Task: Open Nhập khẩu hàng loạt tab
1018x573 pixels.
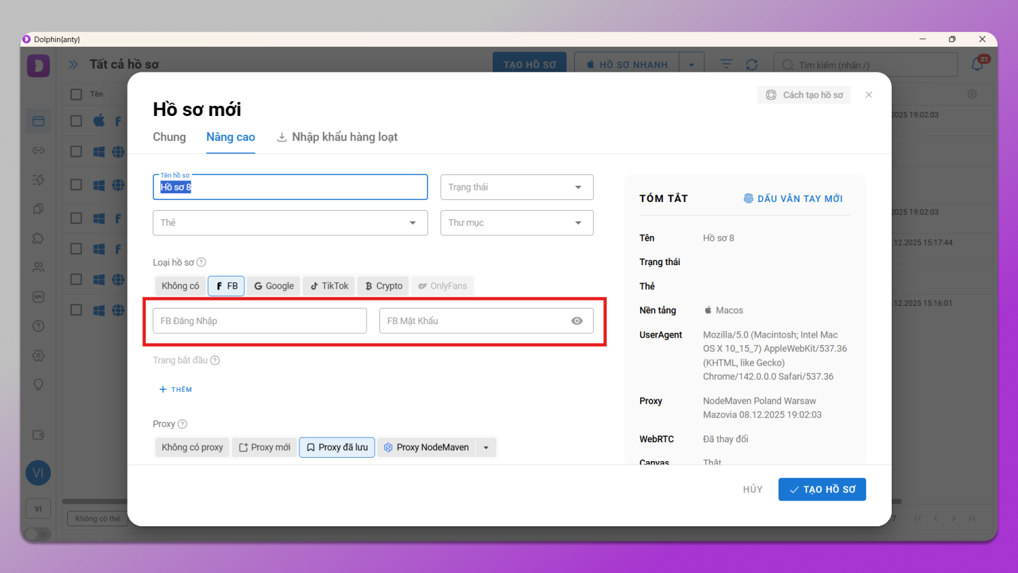Action: tap(337, 137)
